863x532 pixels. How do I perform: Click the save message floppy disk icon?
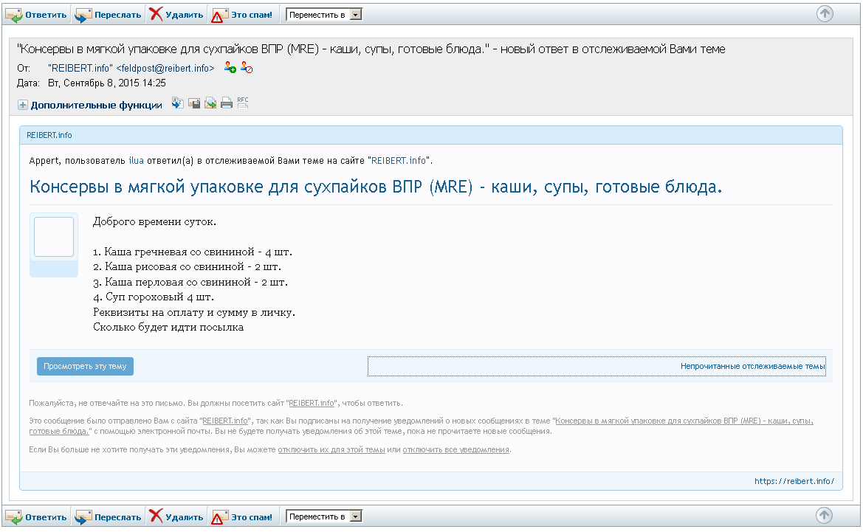pos(194,103)
